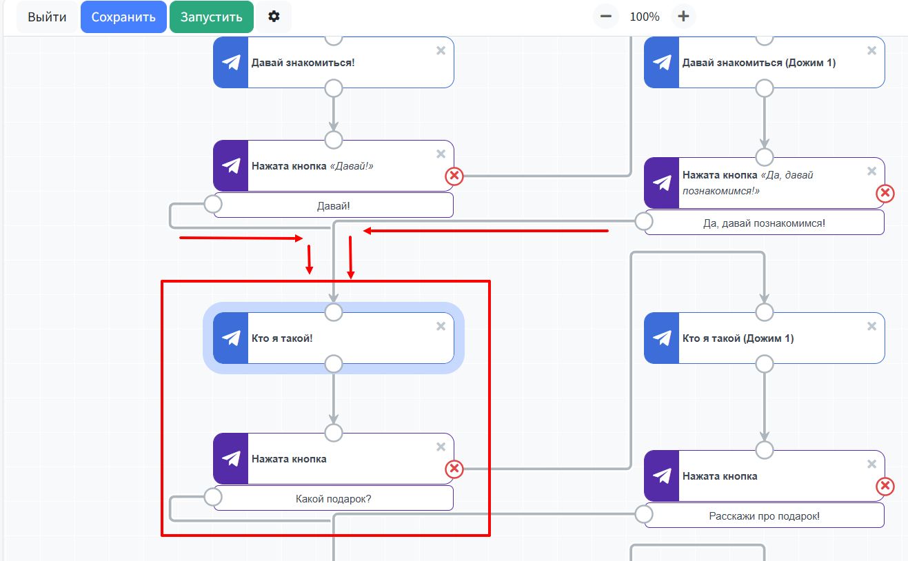Click bottom connector of Кто я такой (Дожим 1)
The width and height of the screenshot is (908, 561).
click(765, 364)
